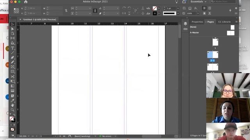Open the Layers panel icon
Viewport: 250px width, 140px height.
185,24
